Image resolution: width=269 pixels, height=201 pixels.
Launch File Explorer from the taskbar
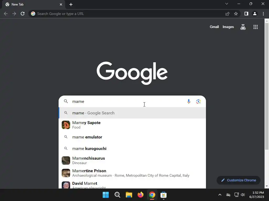(x=129, y=195)
